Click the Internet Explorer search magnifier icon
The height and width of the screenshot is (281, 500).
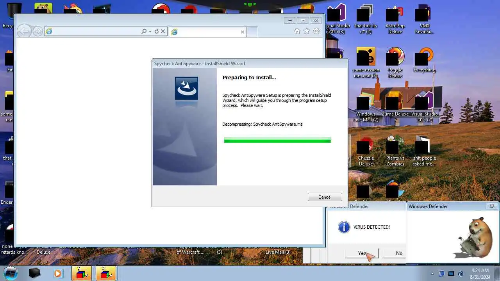click(144, 31)
